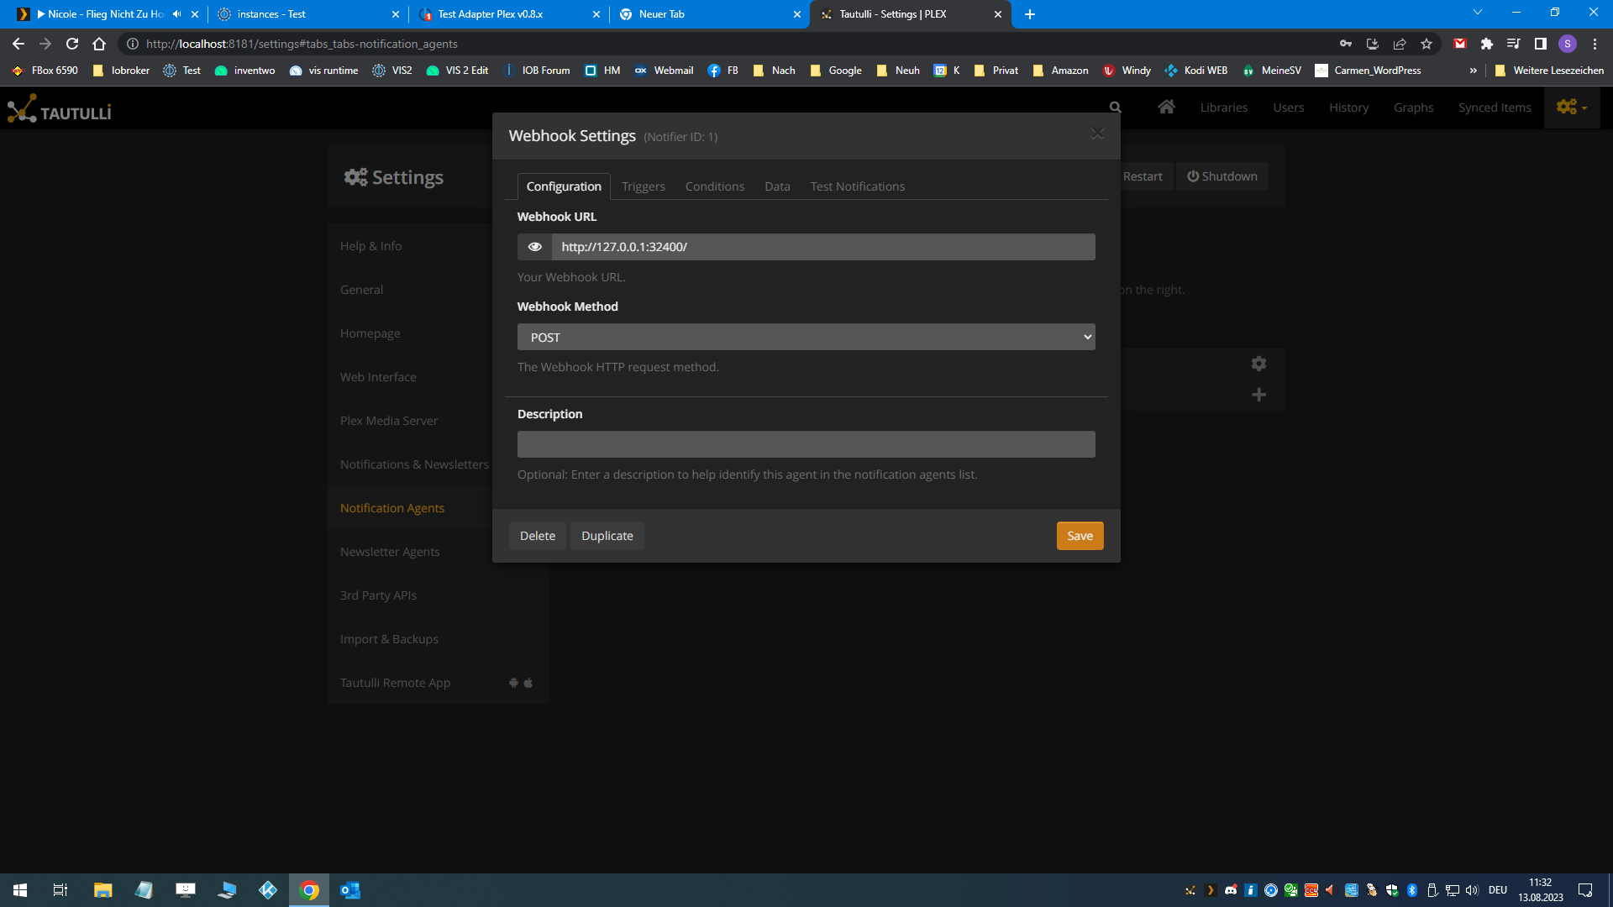Viewport: 1613px width, 907px height.
Task: Switch to the Conditions tab
Action: tap(715, 186)
